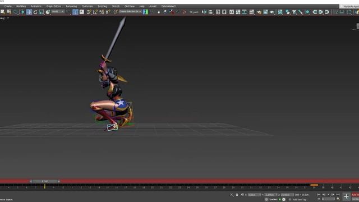Viewport: 359px width, 202px height.
Task: Open the Modifiers menu
Action: pyautogui.click(x=21, y=6)
